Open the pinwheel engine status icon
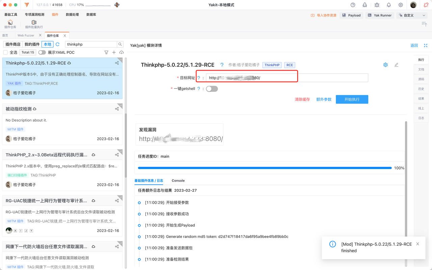This screenshot has height=270, width=432. pyautogui.click(x=117, y=5)
